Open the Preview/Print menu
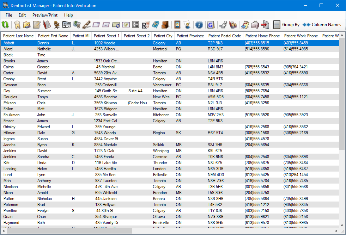The width and height of the screenshot is (346, 235). (x=45, y=15)
